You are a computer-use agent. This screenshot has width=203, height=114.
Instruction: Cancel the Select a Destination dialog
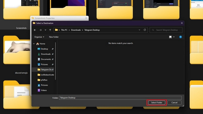174,103
